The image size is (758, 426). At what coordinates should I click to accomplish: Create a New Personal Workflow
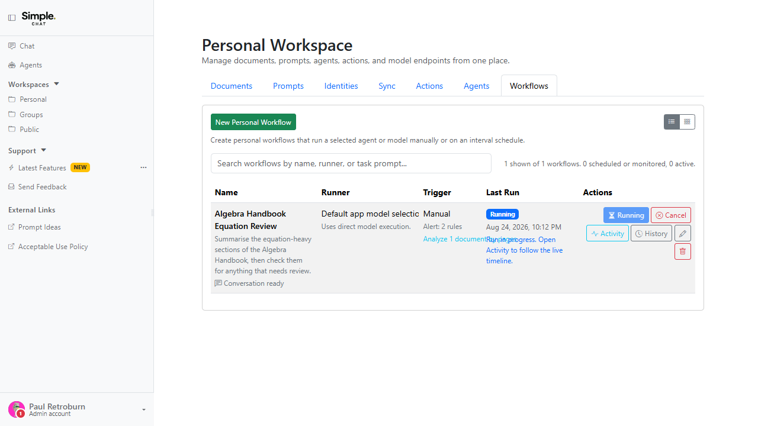pos(253,122)
